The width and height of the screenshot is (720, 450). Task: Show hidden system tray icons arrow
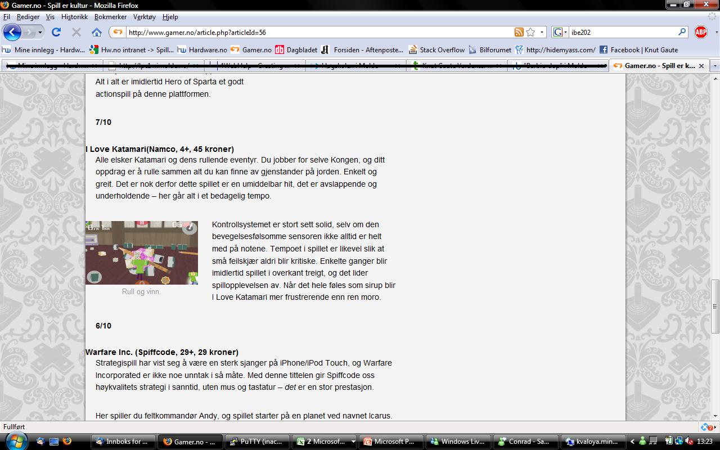(x=633, y=442)
